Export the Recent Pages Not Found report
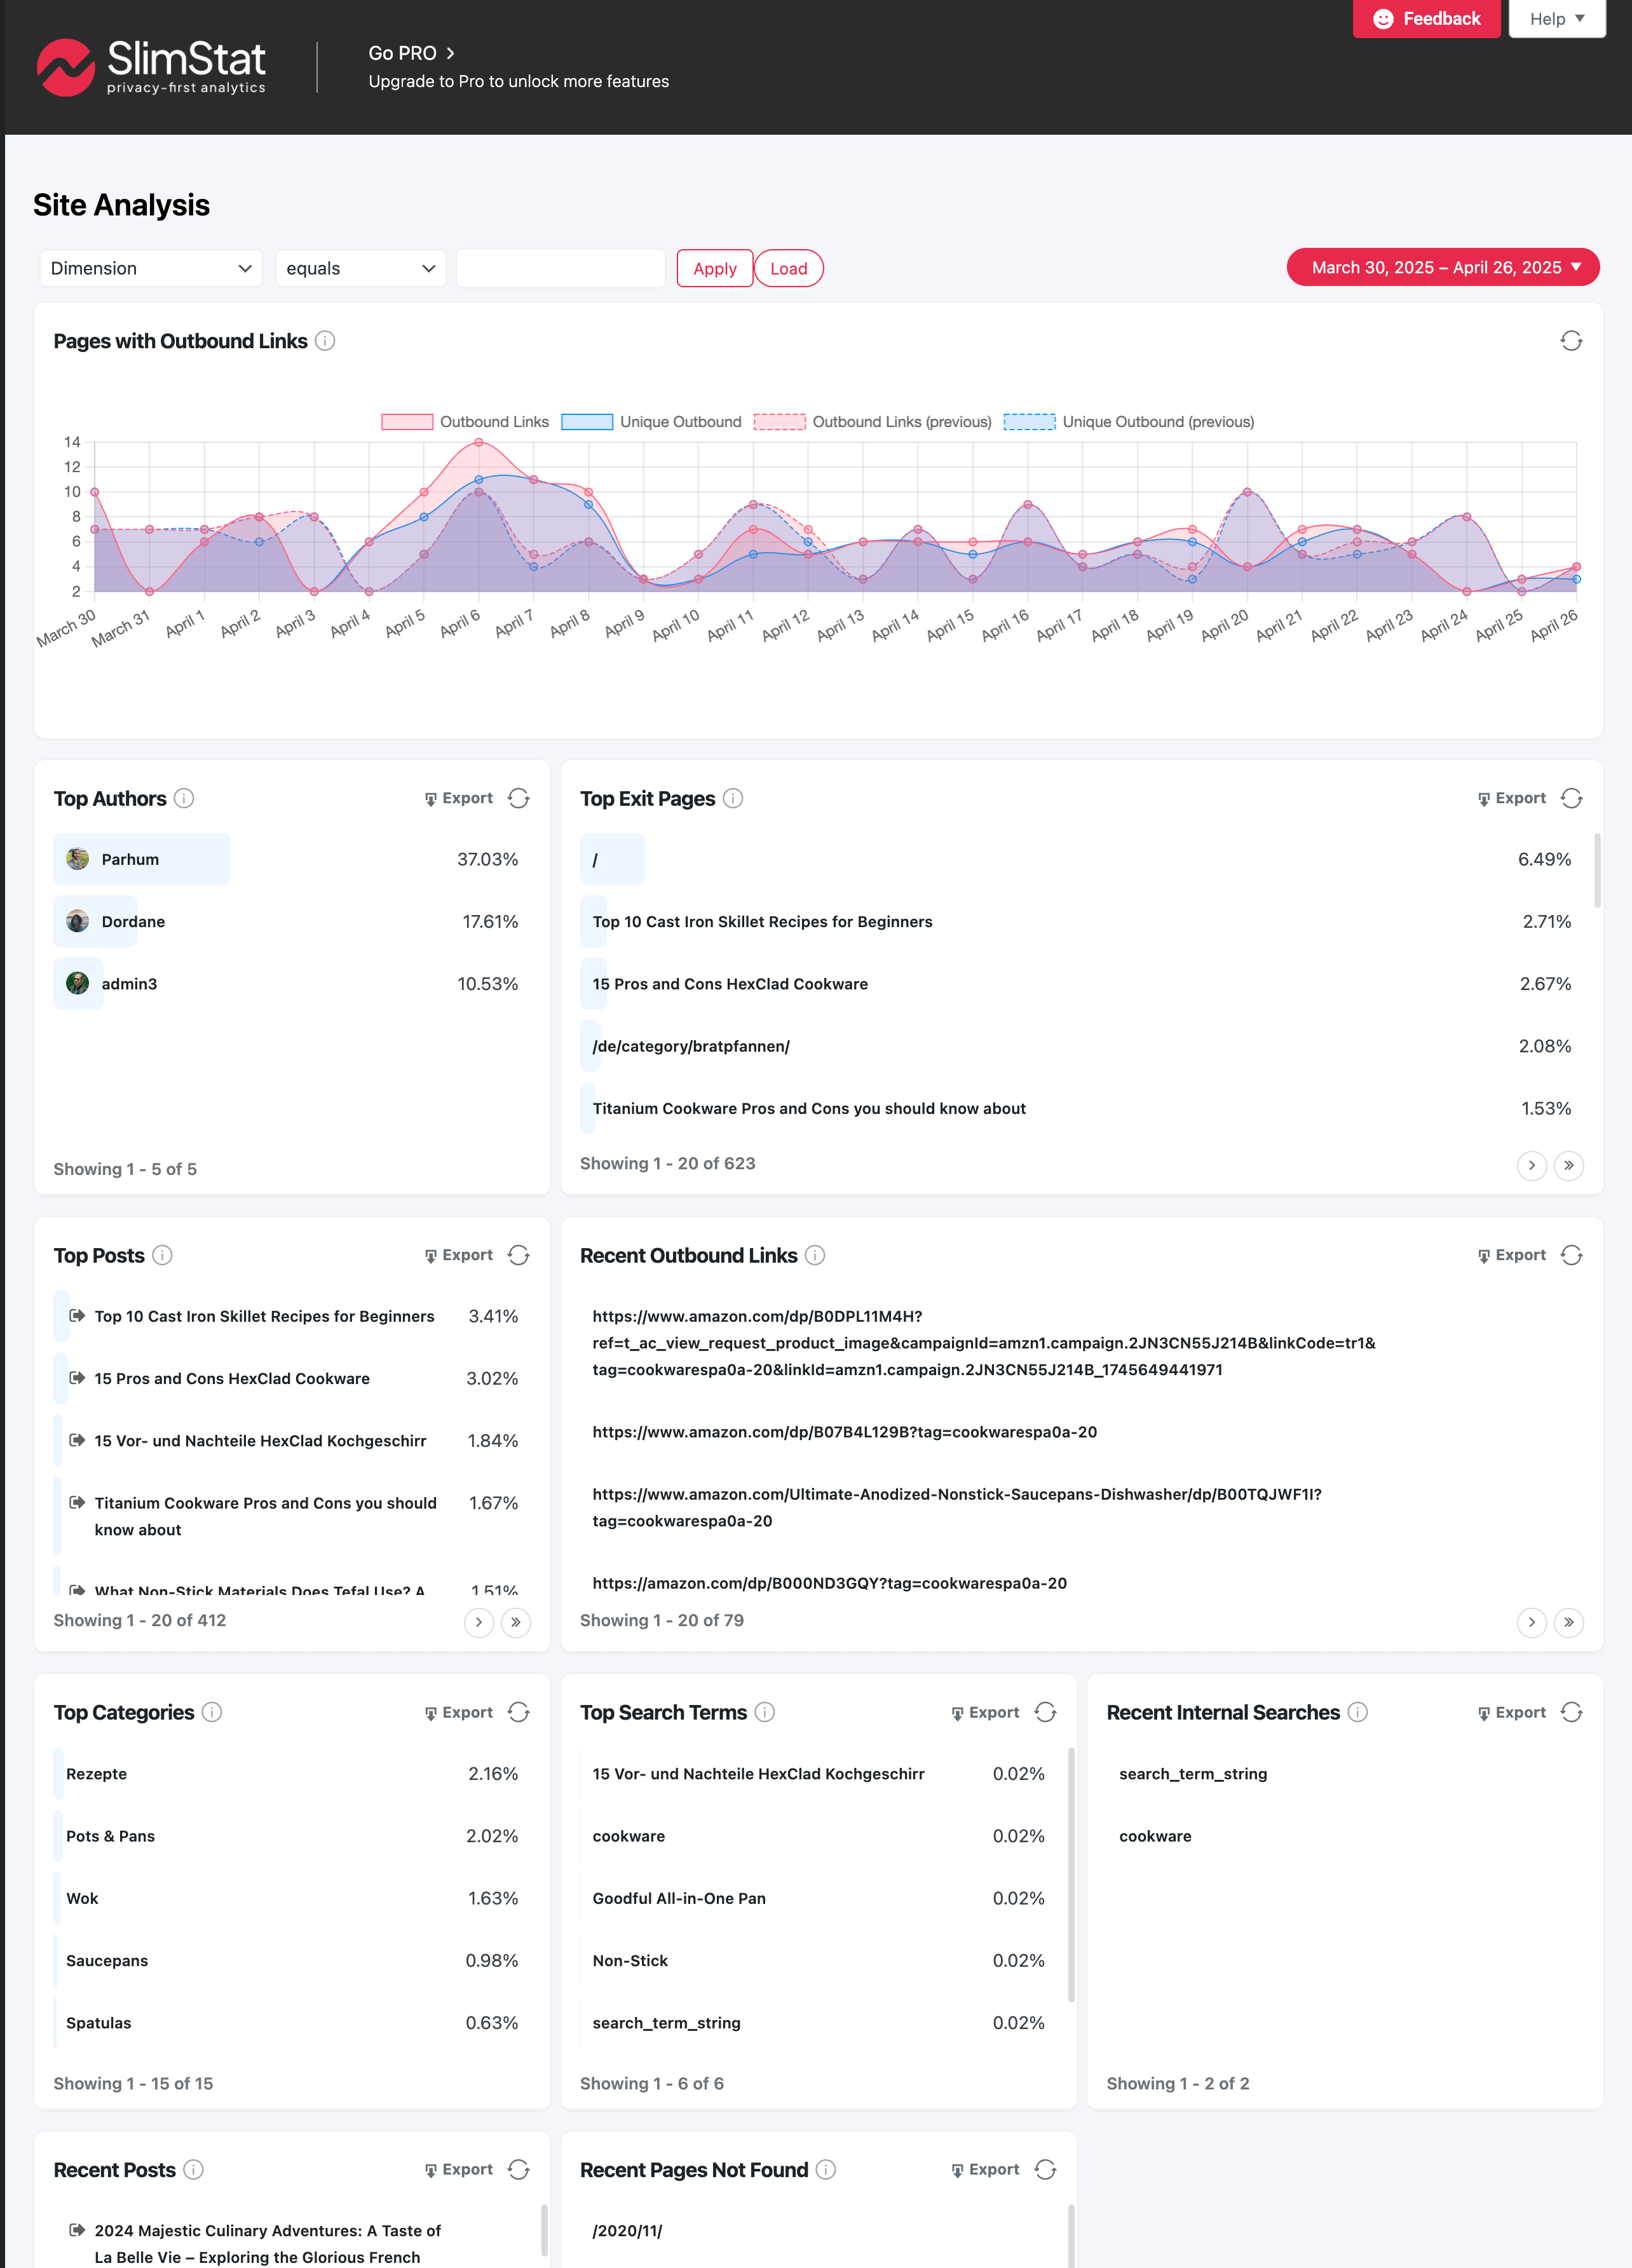Image resolution: width=1632 pixels, height=2268 pixels. (986, 2169)
